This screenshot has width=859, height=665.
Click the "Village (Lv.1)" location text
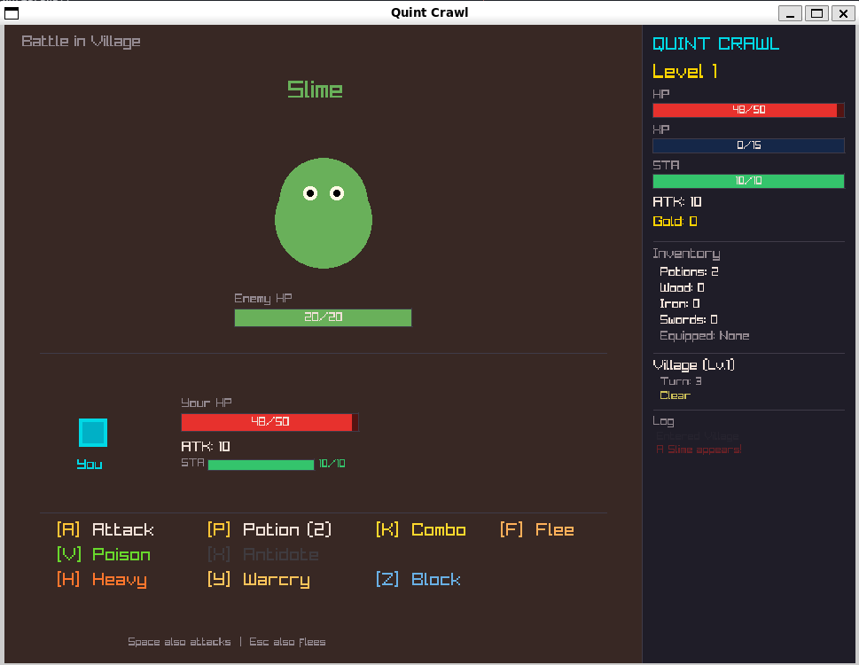click(693, 365)
